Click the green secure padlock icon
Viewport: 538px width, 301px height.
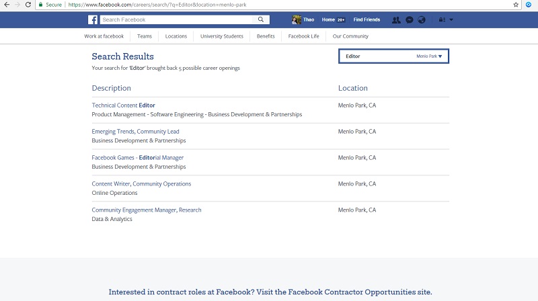pos(40,5)
